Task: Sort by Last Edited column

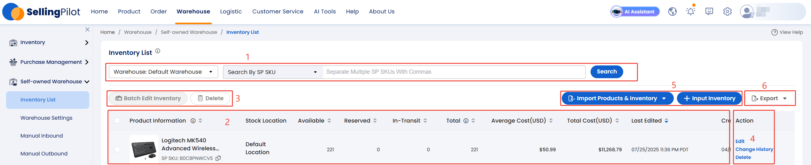Action: pyautogui.click(x=666, y=121)
